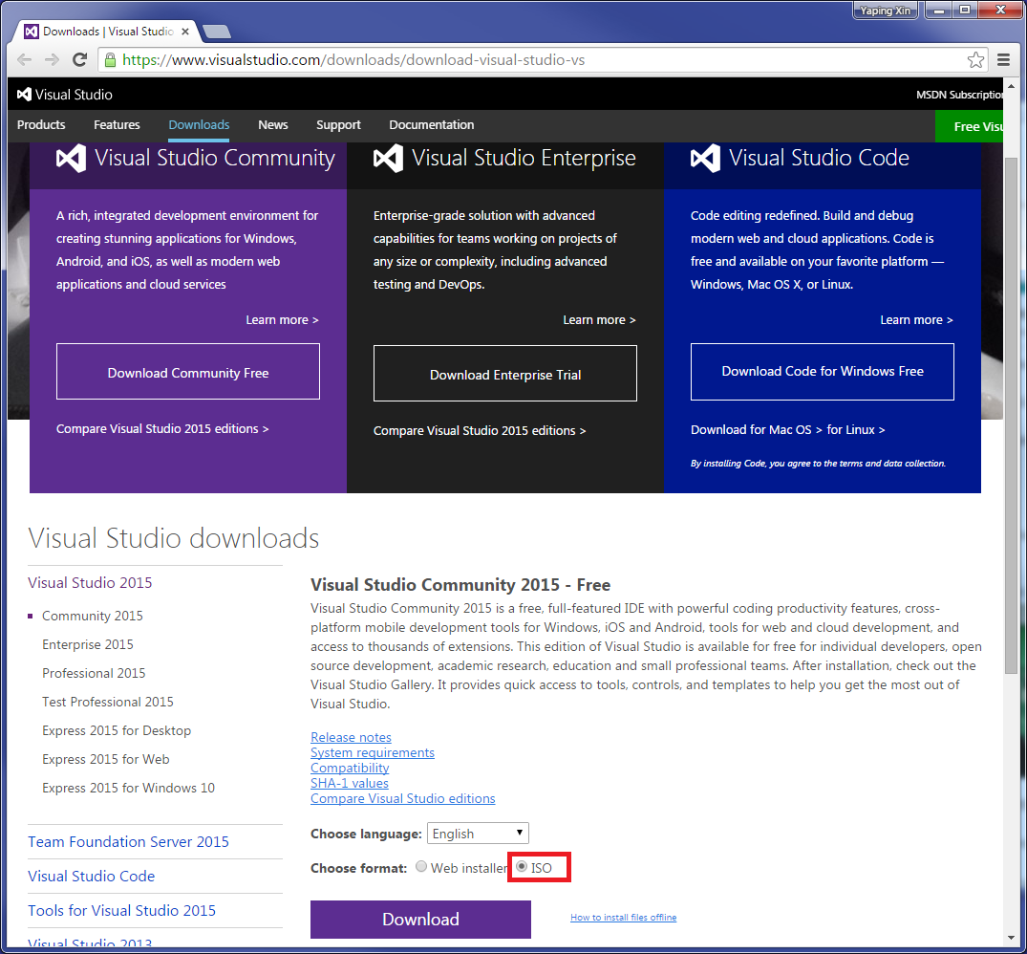Open the Compare Visual Studio editions link
This screenshot has height=954, width=1027.
pos(403,798)
